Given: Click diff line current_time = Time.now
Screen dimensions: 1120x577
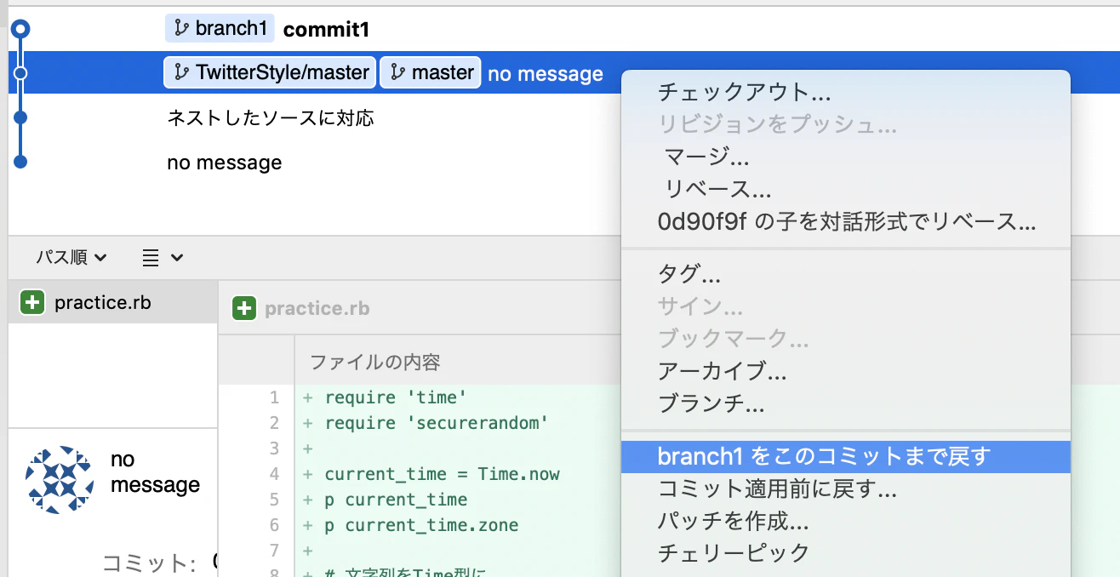Looking at the screenshot, I should point(442,474).
